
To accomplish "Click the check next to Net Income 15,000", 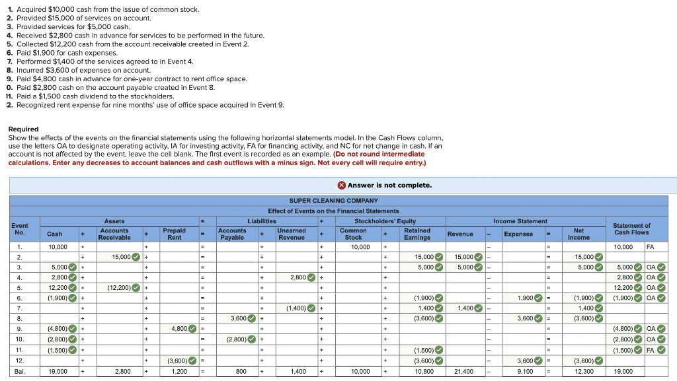I will coord(599,258).
